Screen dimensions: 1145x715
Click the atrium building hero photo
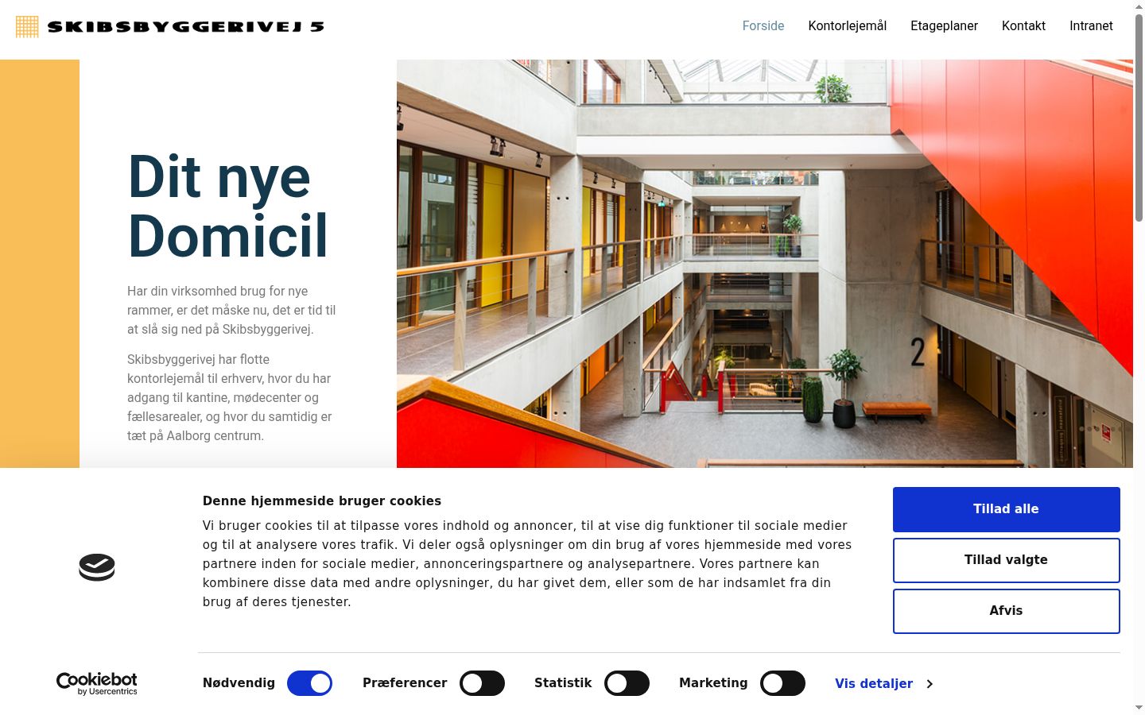765,264
